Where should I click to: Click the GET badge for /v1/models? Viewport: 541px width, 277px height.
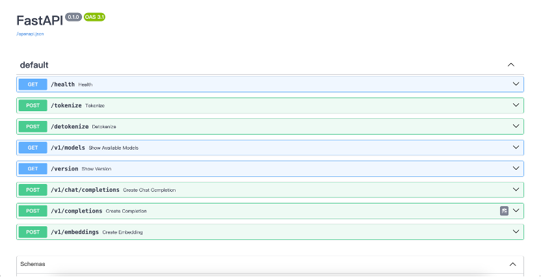pyautogui.click(x=33, y=148)
